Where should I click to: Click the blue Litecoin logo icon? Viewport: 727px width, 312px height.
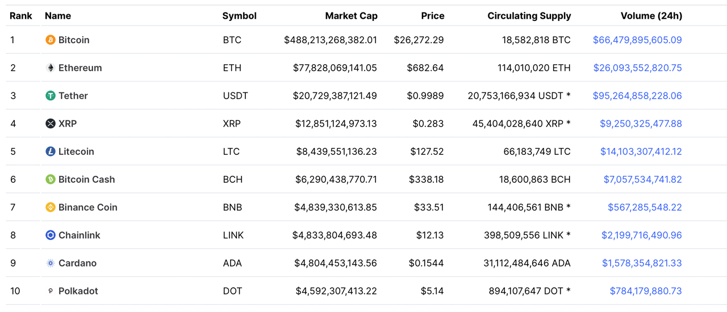click(x=51, y=151)
